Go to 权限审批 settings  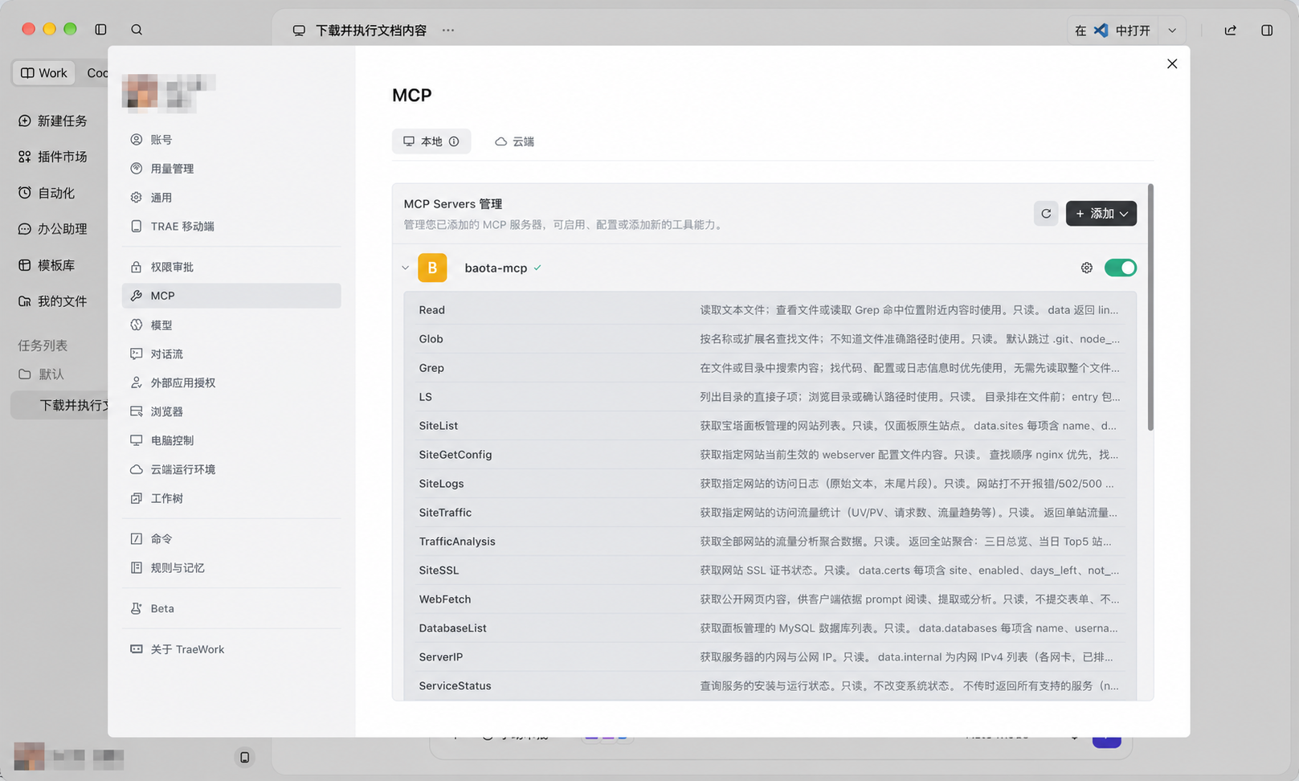(231, 267)
